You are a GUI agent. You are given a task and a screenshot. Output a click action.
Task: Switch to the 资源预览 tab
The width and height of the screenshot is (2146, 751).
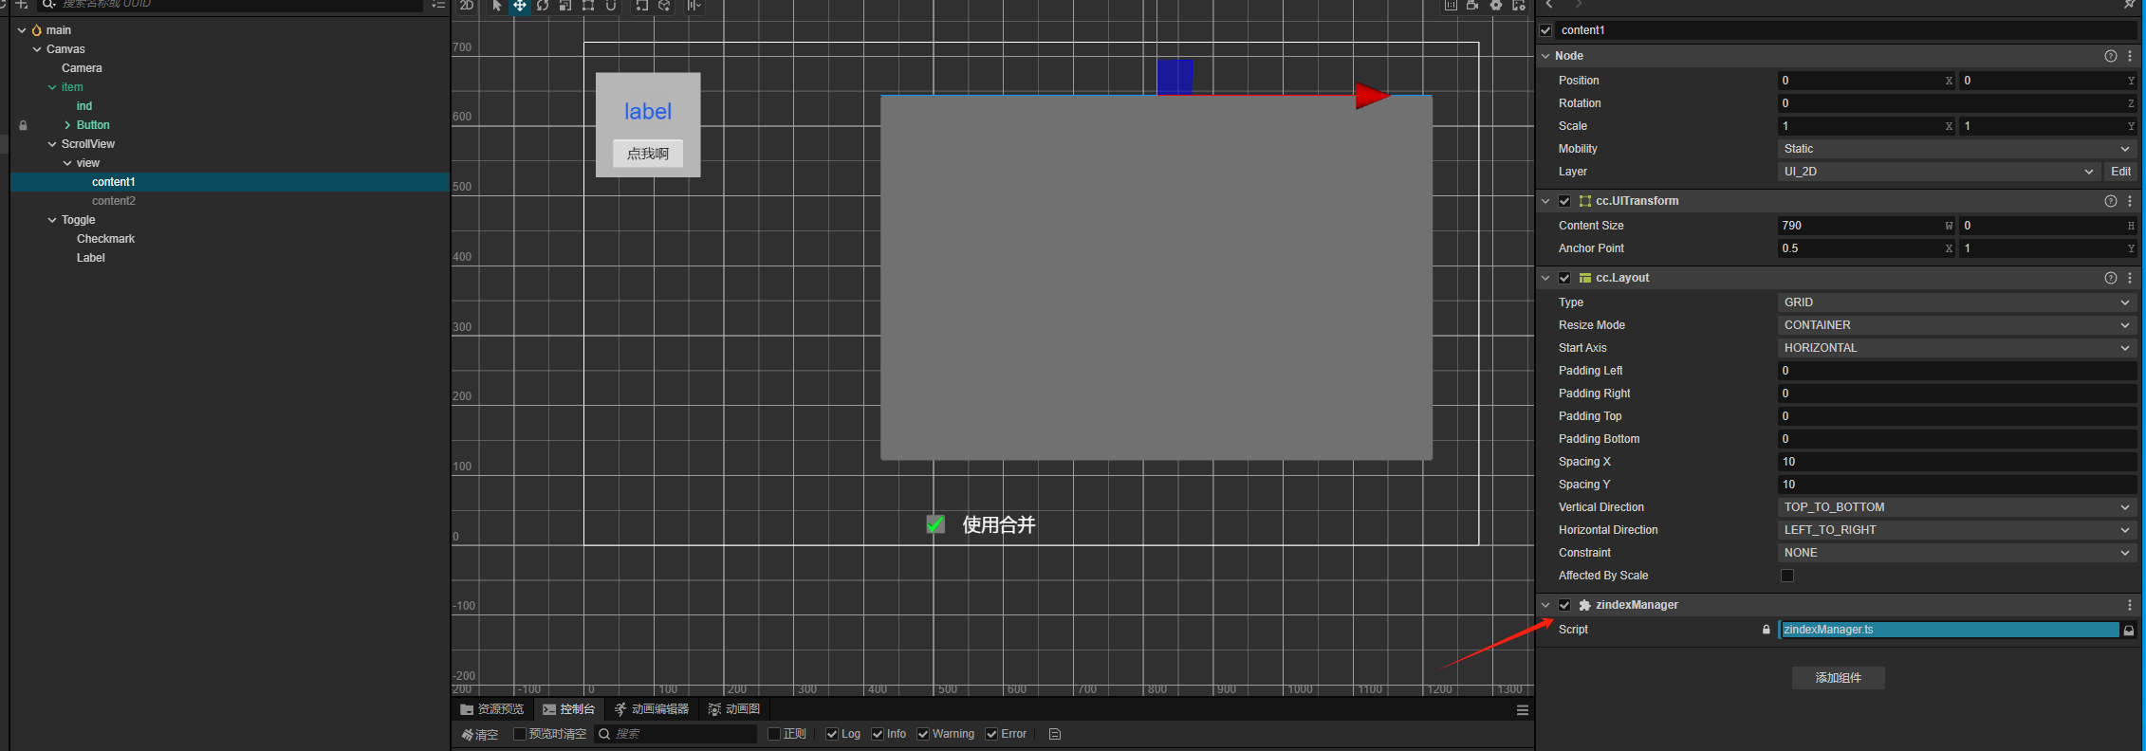[x=491, y=709]
